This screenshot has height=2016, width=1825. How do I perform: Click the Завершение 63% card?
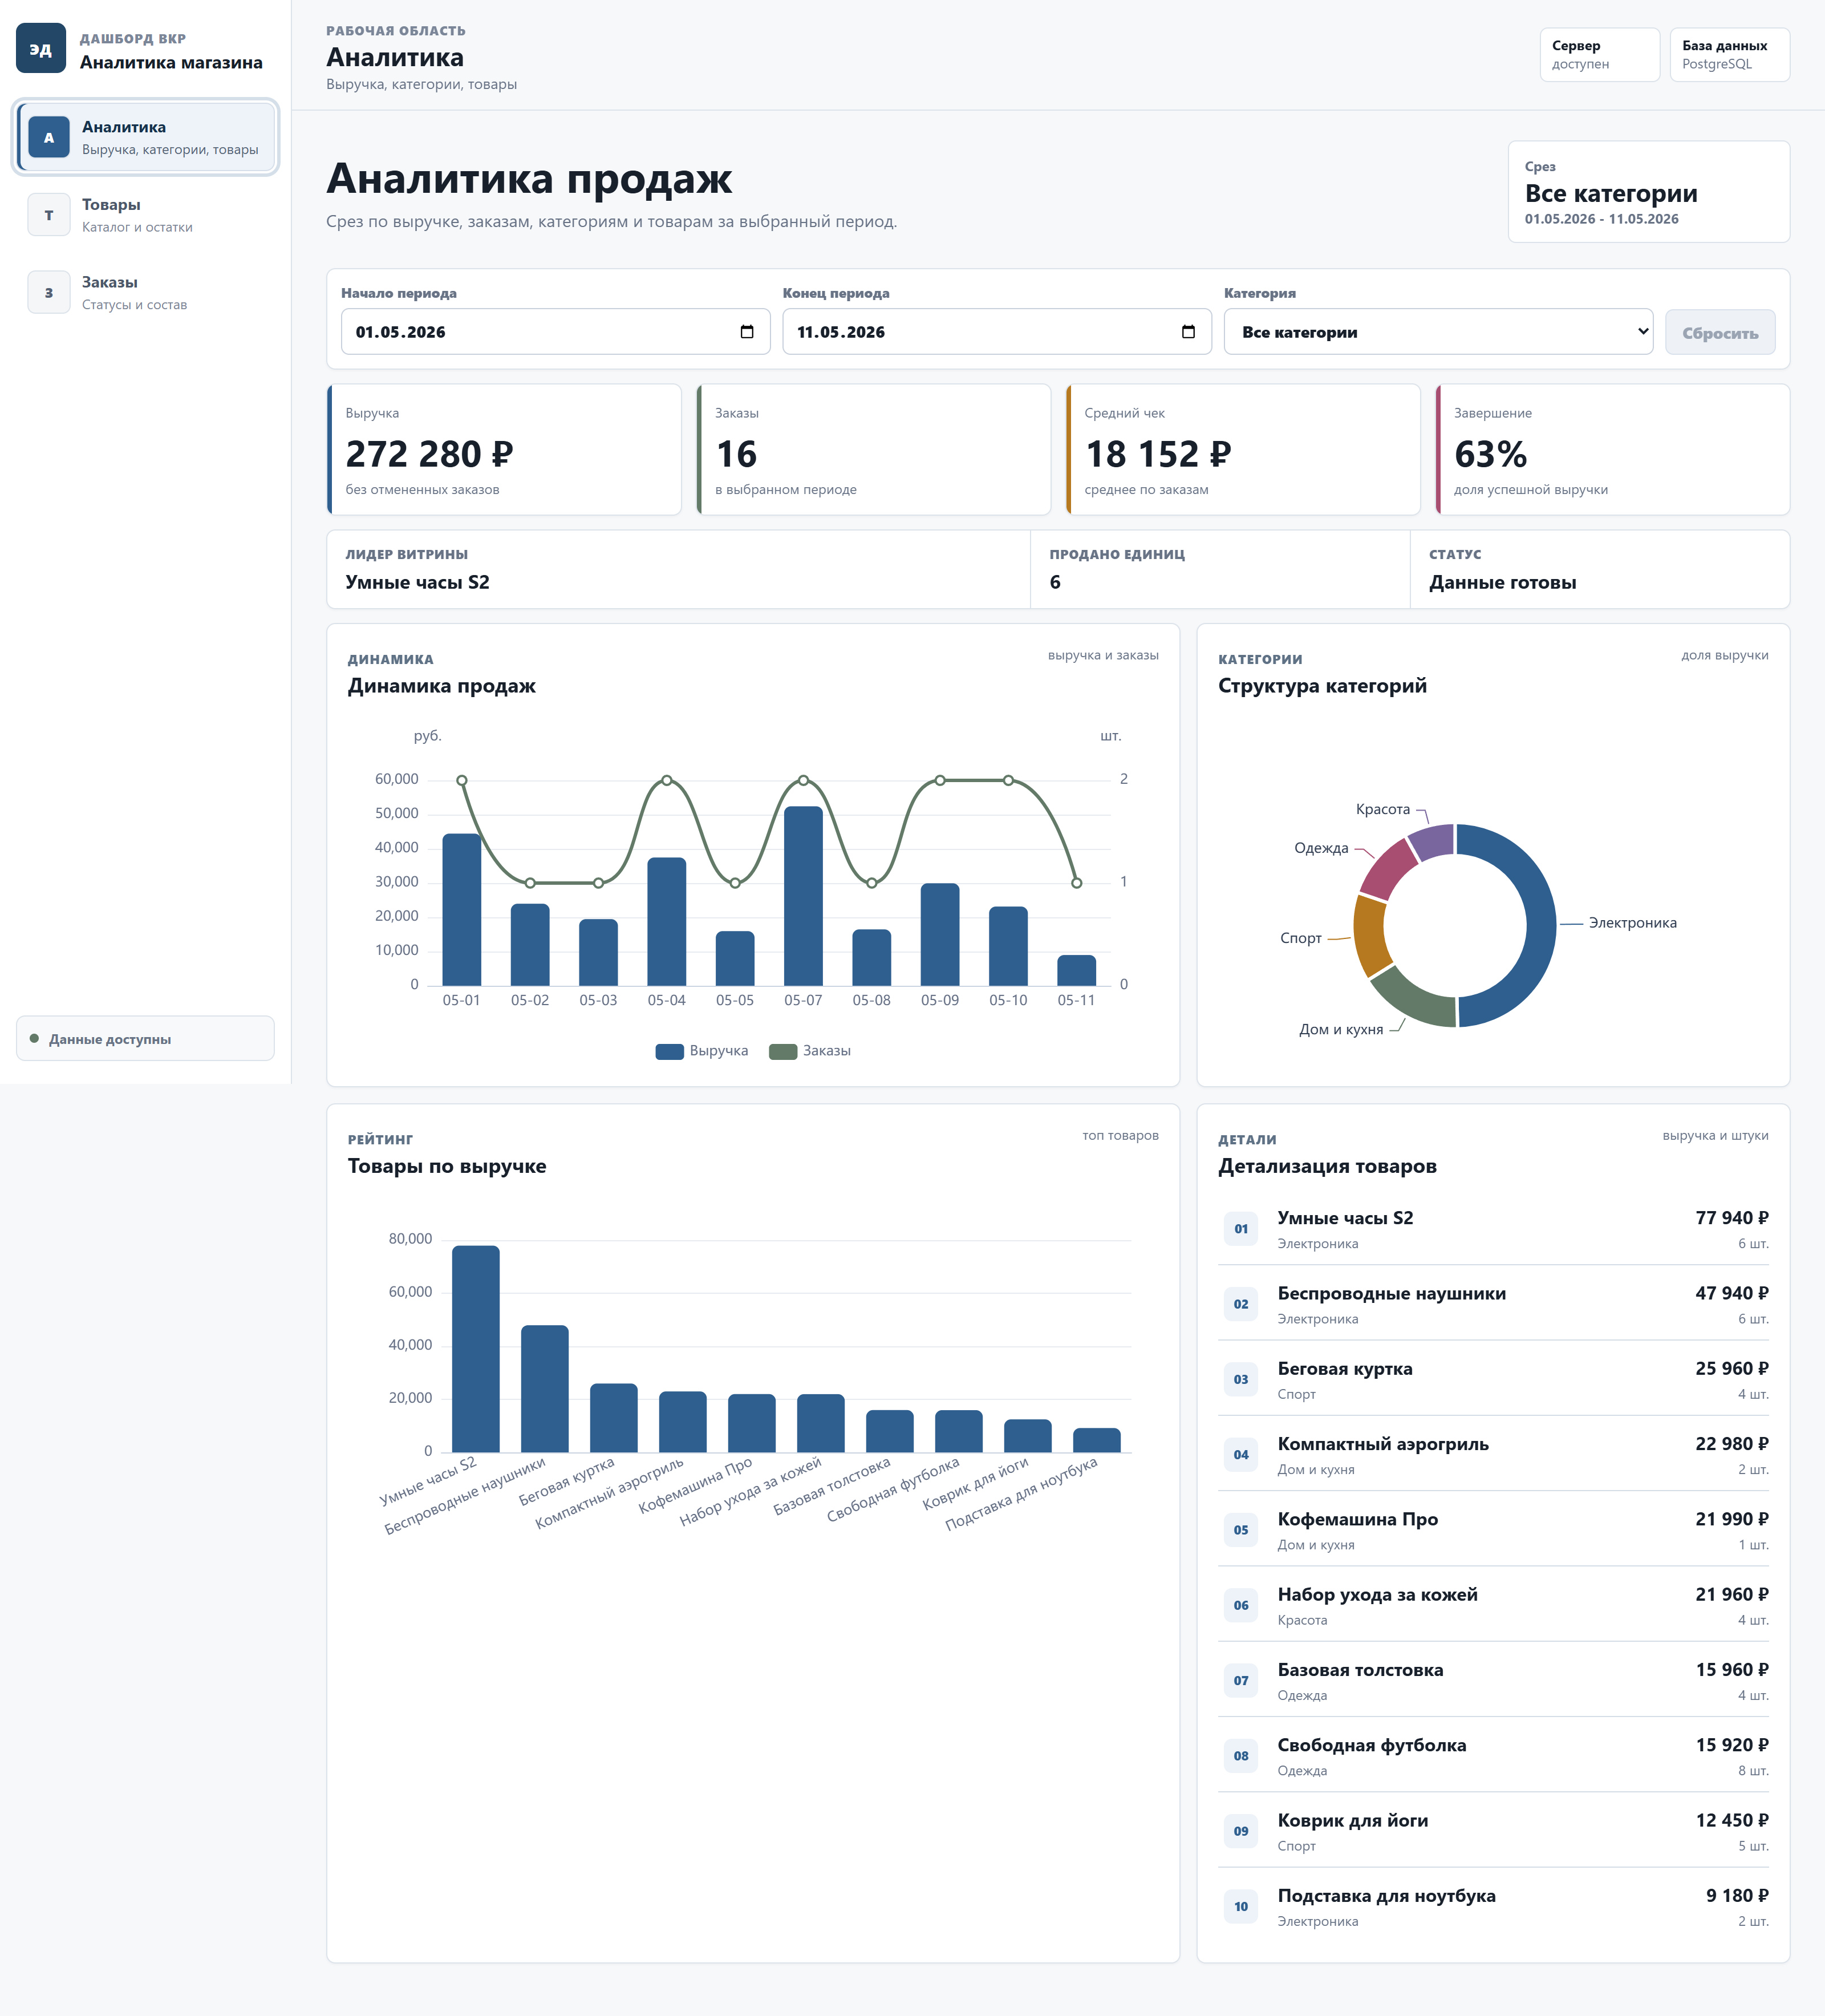coord(1613,450)
